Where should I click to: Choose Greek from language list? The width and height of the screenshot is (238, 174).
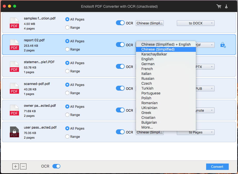[x=166, y=113]
